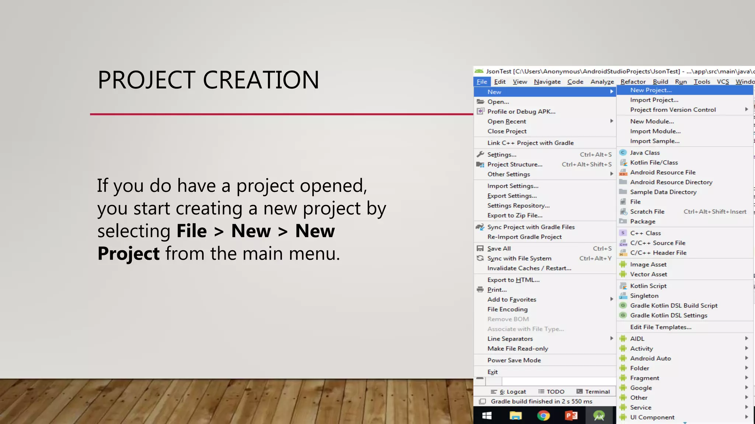Open the Refactor menu

633,82
